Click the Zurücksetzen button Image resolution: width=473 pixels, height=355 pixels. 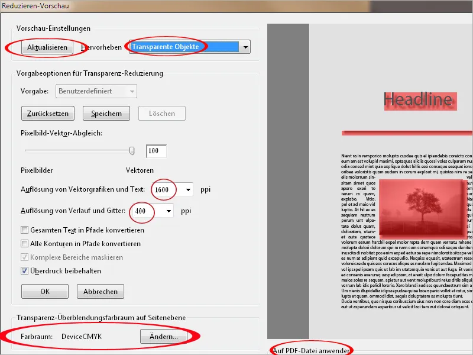point(48,114)
